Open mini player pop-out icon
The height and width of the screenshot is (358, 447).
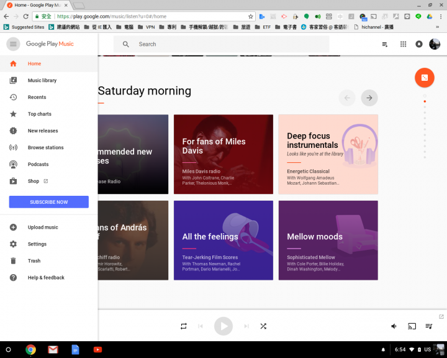point(441,316)
